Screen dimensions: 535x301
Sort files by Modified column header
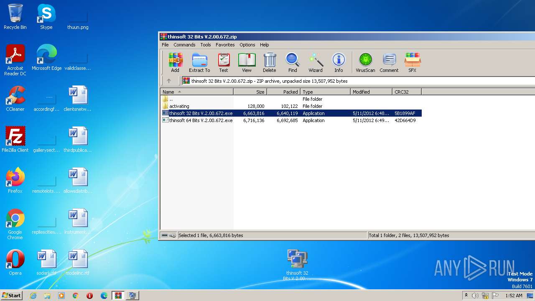tap(371, 92)
